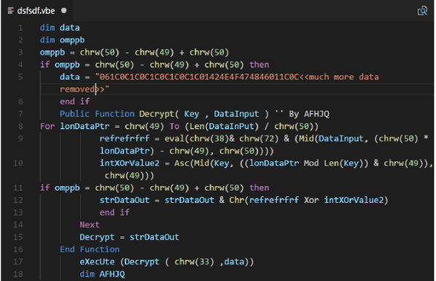This screenshot has height=281, width=436.
Task: Click 'Mod Len(Key)' on line 10
Action: click(x=334, y=163)
